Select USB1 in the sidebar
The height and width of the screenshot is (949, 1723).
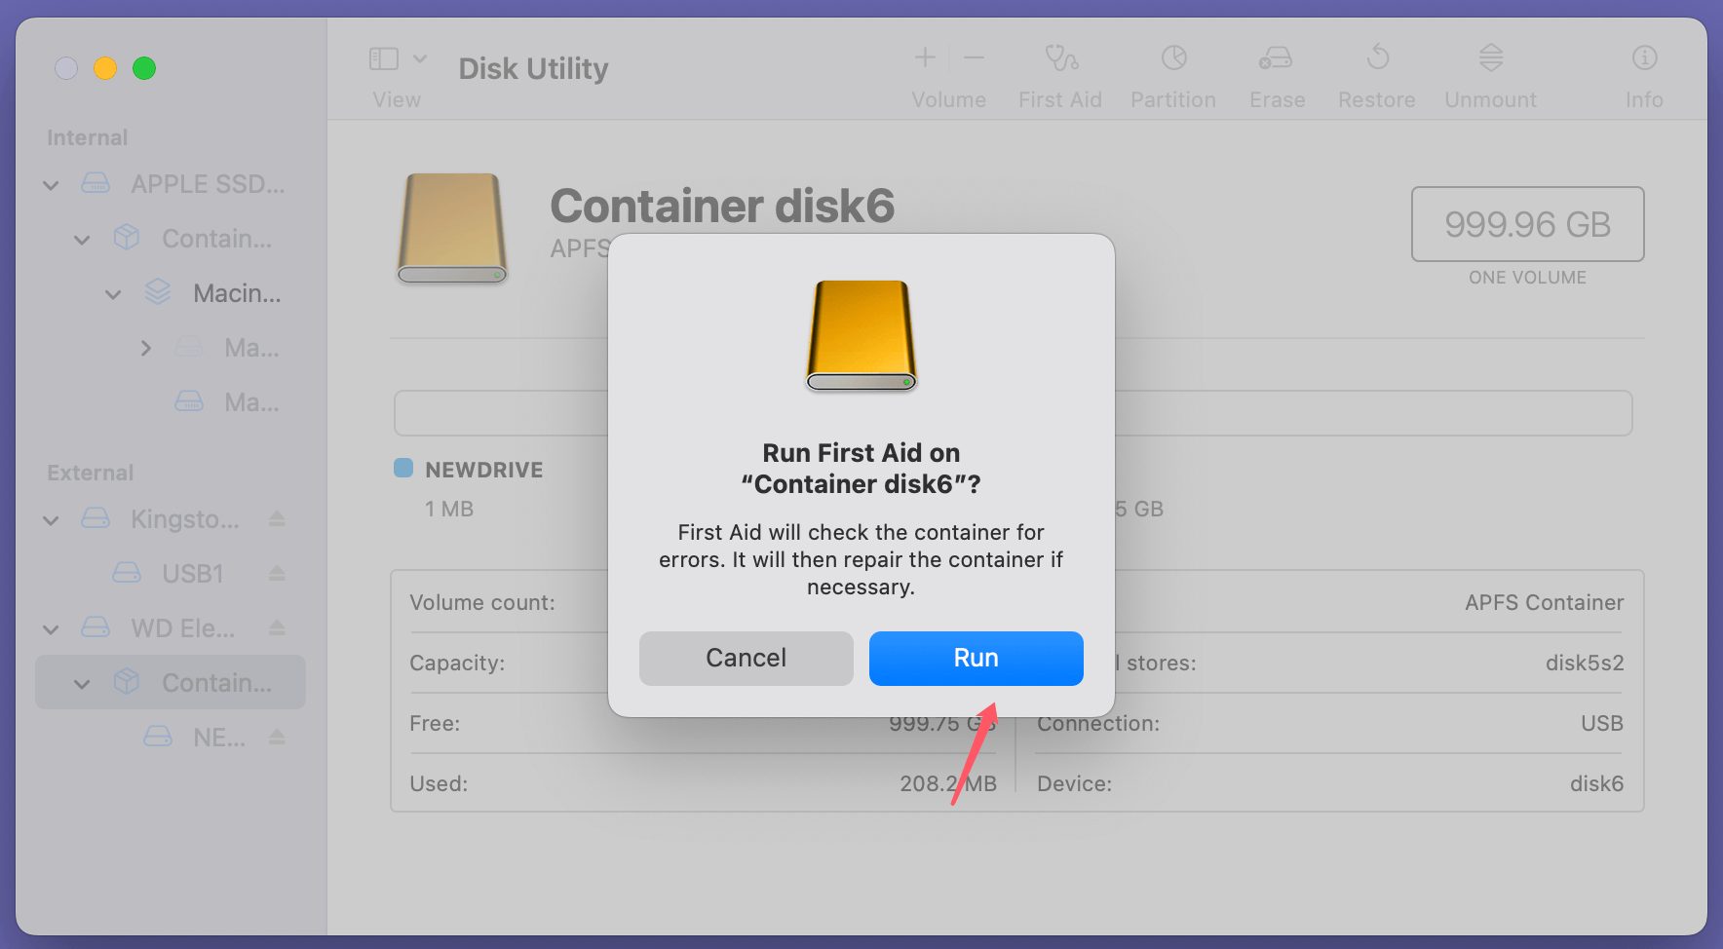pyautogui.click(x=192, y=573)
